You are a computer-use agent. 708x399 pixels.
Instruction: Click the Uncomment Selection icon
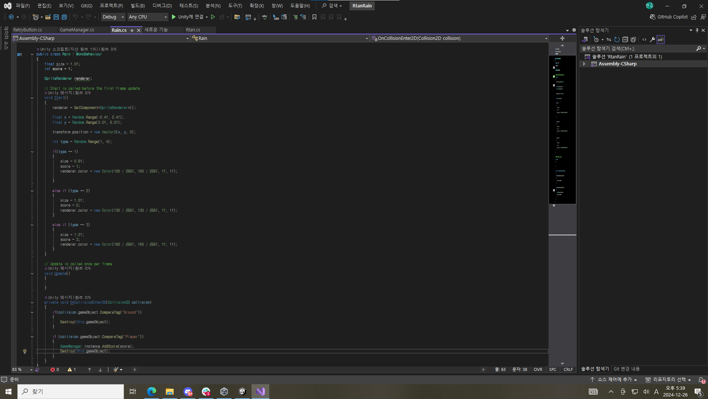pyautogui.click(x=303, y=17)
